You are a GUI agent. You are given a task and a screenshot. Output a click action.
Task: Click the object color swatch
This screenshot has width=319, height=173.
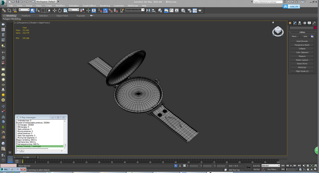tap(315, 28)
